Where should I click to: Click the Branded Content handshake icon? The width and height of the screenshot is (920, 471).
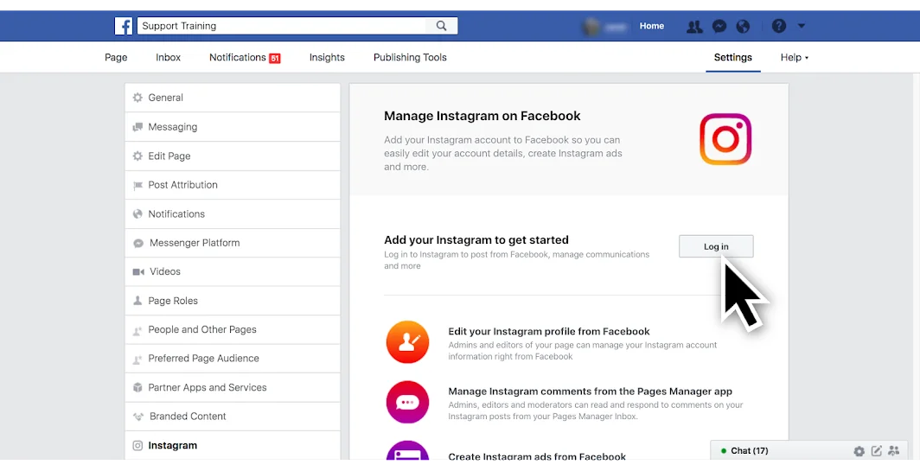tap(137, 417)
